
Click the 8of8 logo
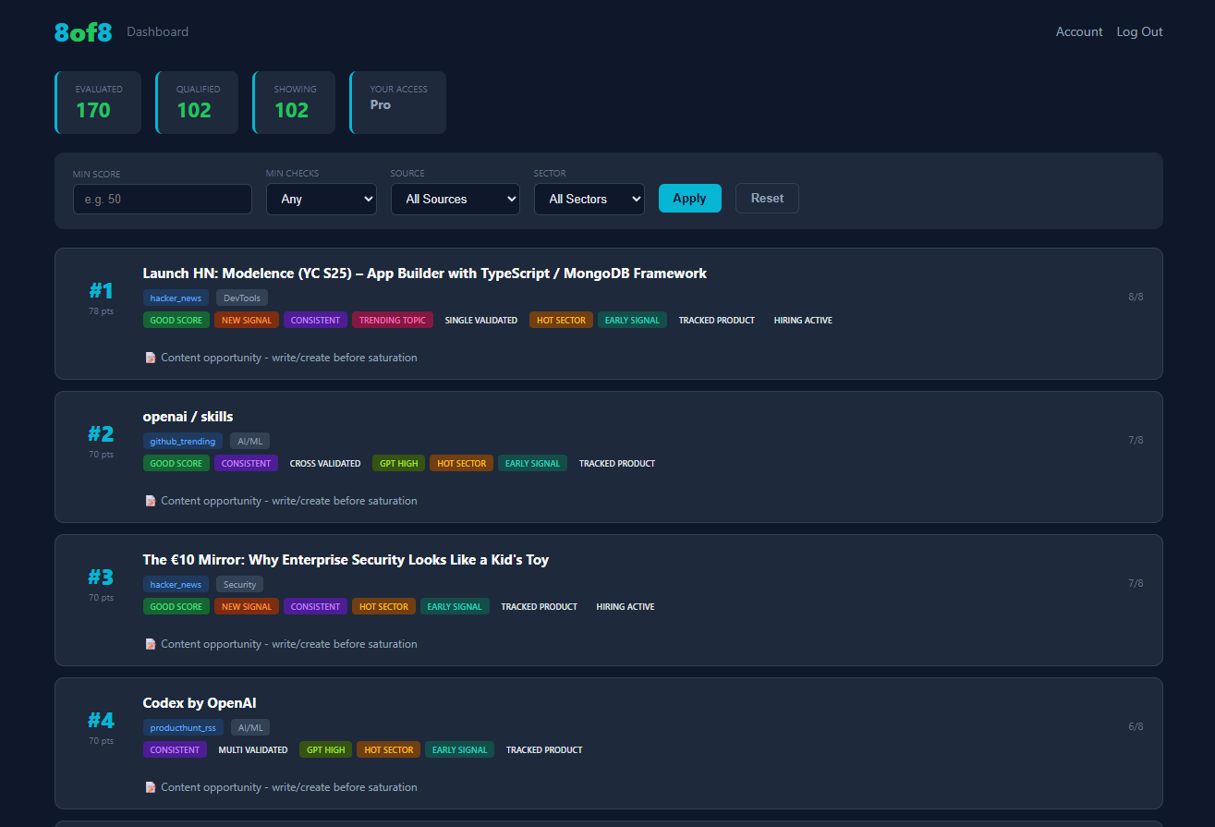click(83, 32)
